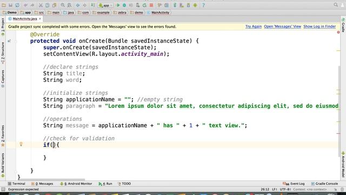Toggle the Project tool window
This screenshot has width=346, height=195.
point(3,27)
